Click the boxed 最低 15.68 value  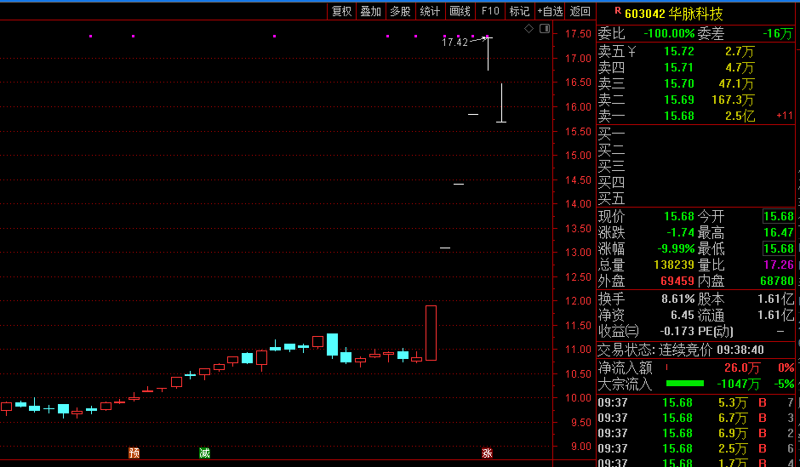779,248
